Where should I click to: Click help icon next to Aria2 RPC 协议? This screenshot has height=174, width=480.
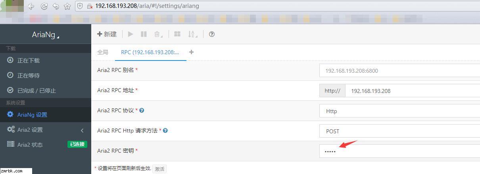[142, 110]
